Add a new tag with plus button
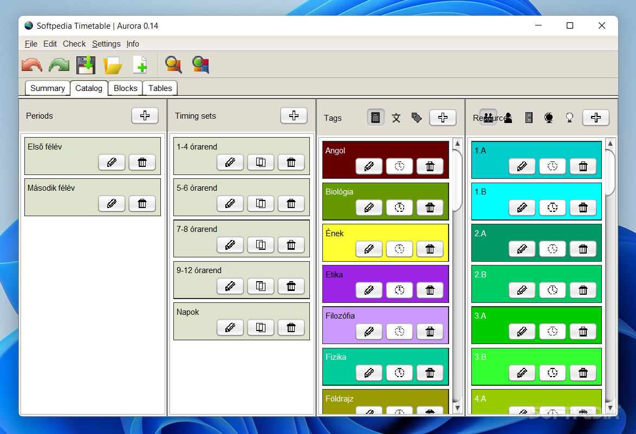 click(443, 118)
